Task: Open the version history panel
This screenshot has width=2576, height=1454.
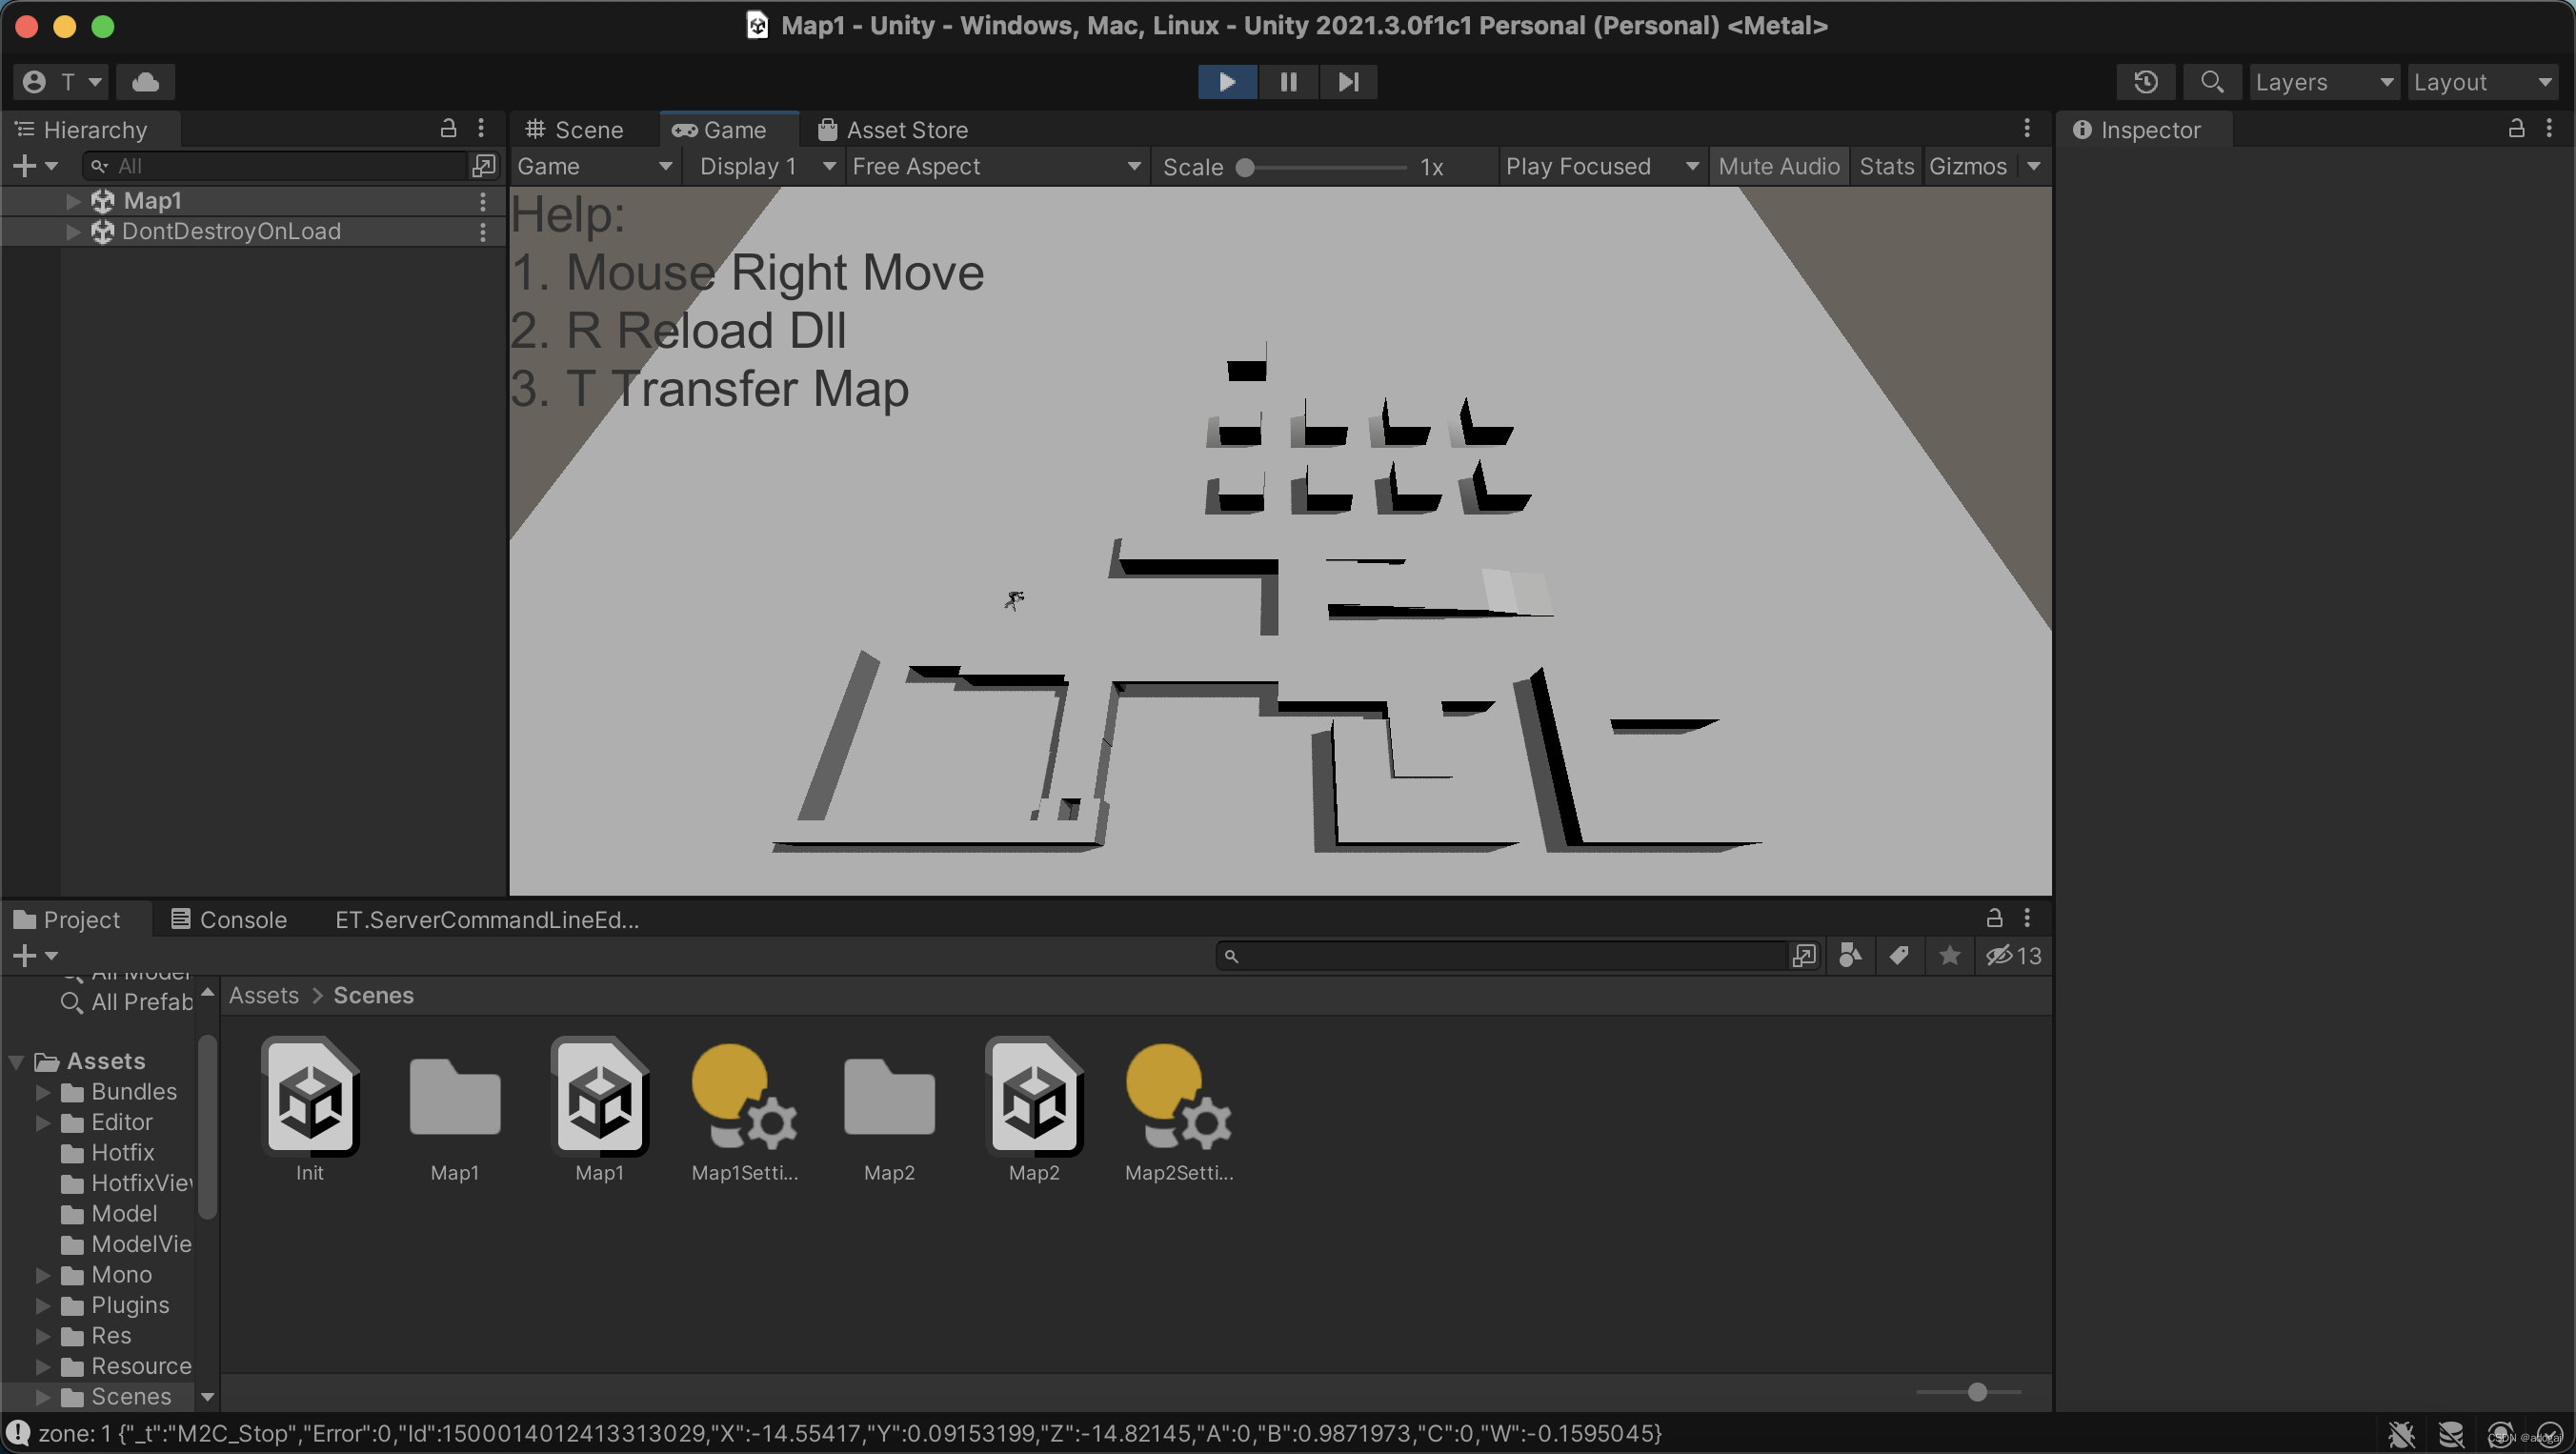Action: [2146, 81]
